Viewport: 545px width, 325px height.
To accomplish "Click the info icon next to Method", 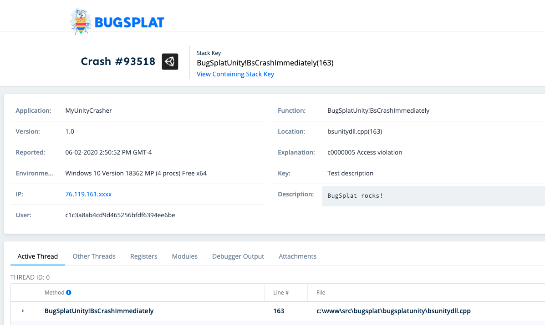I will pos(69,292).
